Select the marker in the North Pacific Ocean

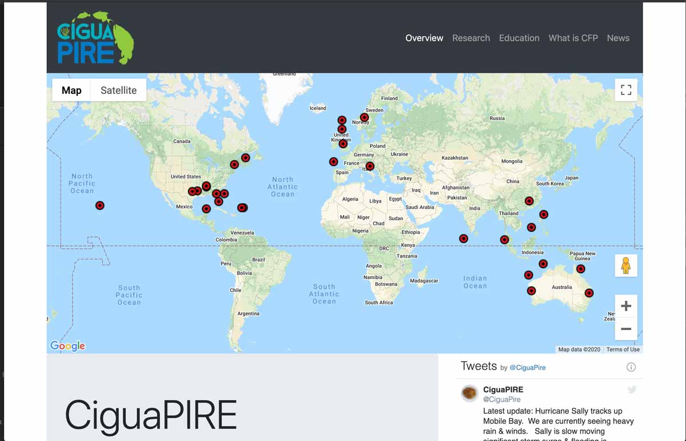[99, 205]
